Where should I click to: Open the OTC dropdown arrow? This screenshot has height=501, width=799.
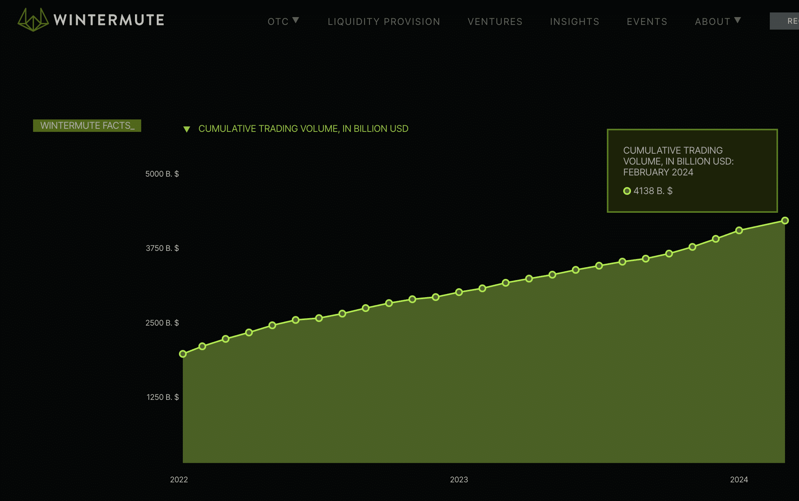coord(296,20)
